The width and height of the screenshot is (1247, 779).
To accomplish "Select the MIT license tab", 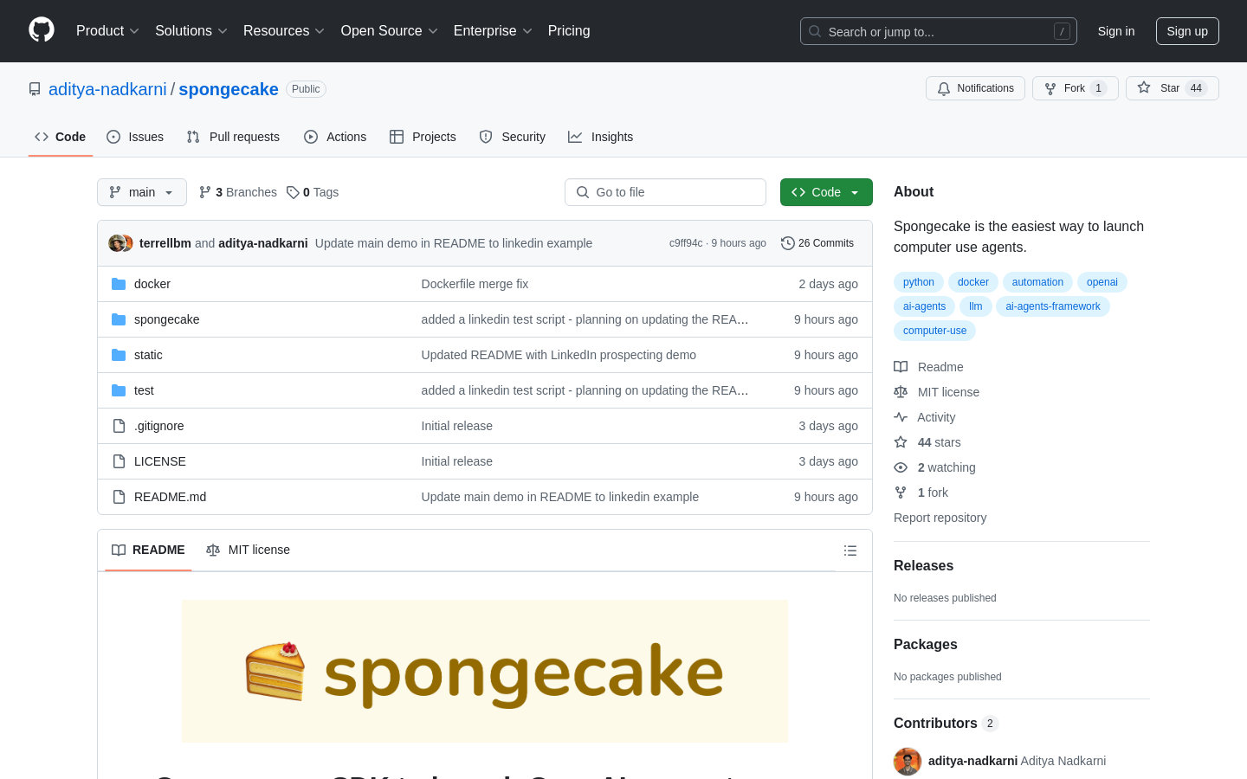I will [x=248, y=550].
